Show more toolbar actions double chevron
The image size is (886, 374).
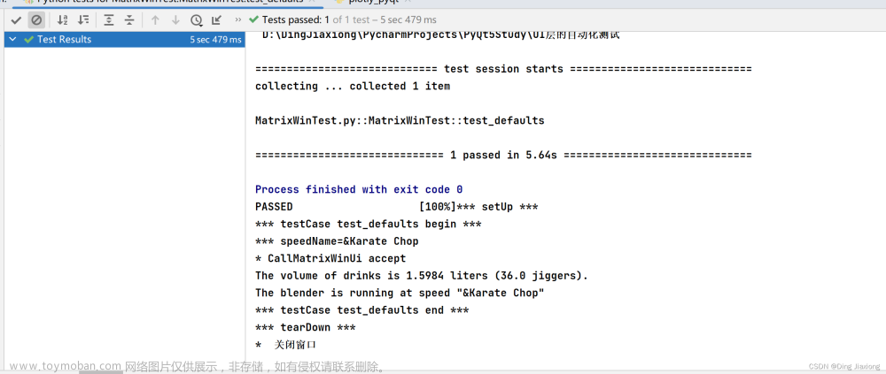tap(238, 19)
